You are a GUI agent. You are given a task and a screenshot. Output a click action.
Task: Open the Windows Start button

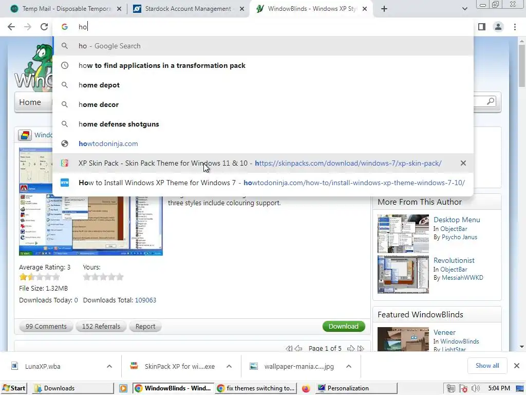click(14, 388)
